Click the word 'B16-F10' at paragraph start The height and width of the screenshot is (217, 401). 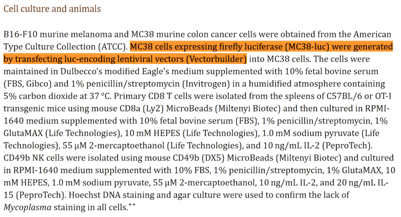point(20,34)
